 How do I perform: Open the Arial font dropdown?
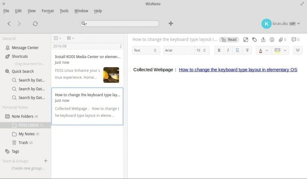click(179, 50)
